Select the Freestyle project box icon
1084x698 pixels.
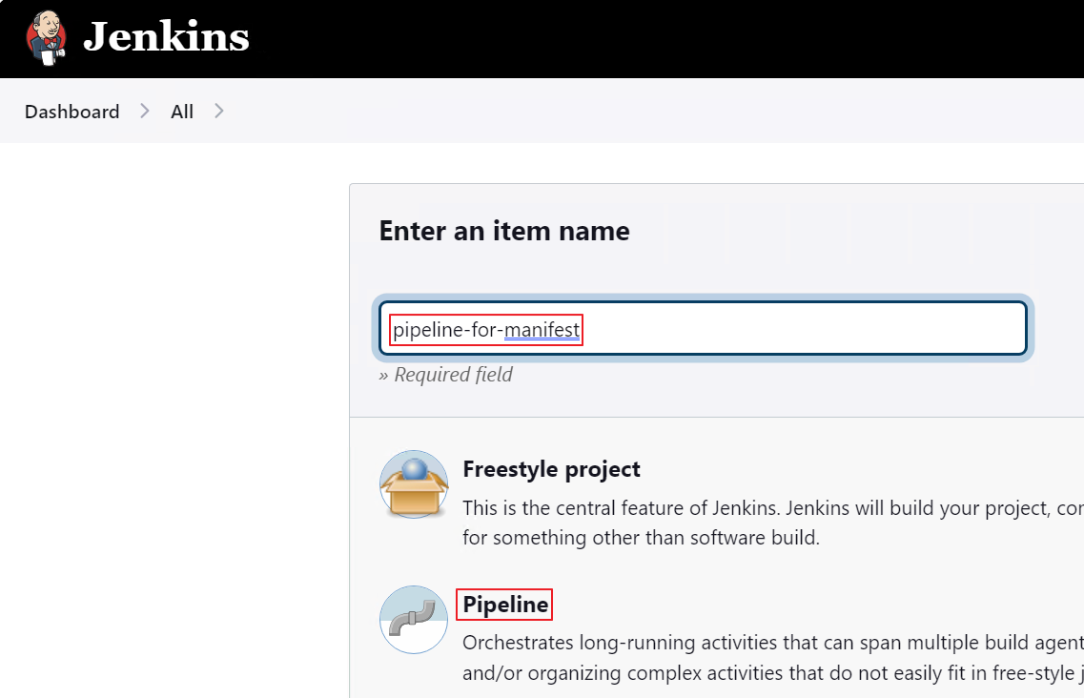(414, 484)
